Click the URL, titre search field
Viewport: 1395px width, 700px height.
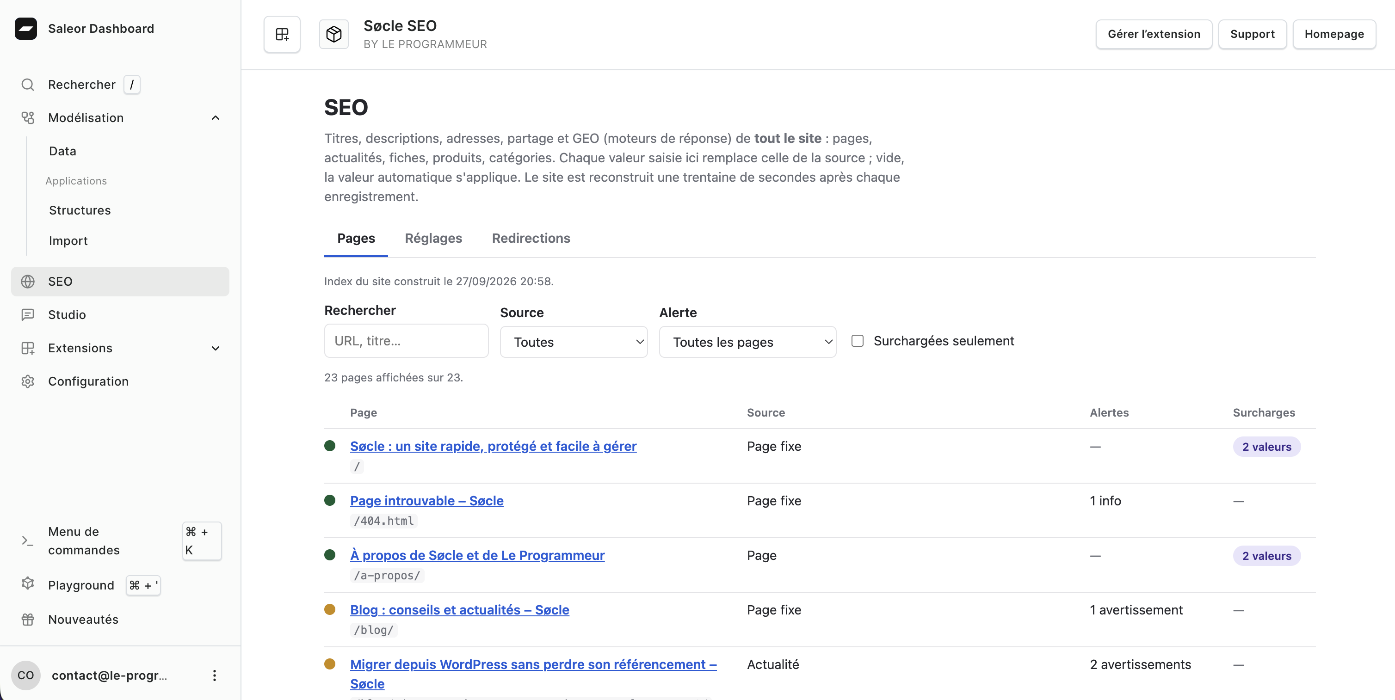[406, 341]
